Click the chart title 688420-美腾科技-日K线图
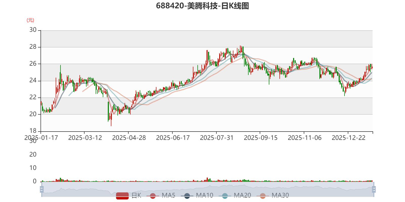 202,6
